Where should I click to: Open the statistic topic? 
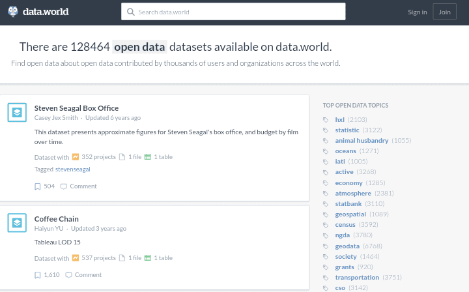[x=347, y=130]
